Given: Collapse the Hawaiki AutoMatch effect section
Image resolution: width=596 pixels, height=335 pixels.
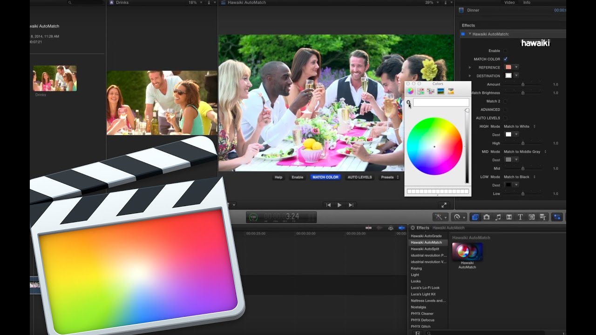Looking at the screenshot, I should (470, 34).
